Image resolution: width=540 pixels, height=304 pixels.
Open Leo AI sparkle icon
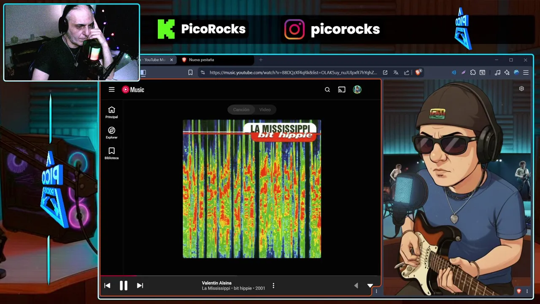click(x=507, y=73)
